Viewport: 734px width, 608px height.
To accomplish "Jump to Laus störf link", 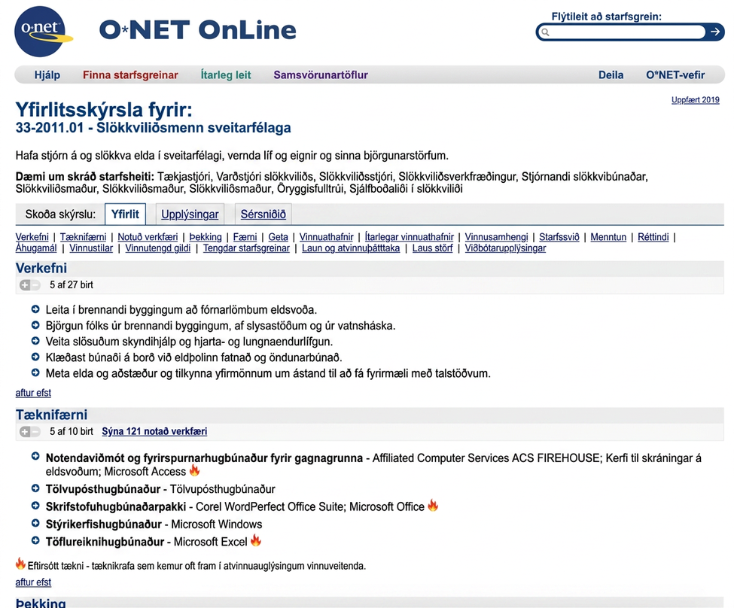I will pos(433,248).
